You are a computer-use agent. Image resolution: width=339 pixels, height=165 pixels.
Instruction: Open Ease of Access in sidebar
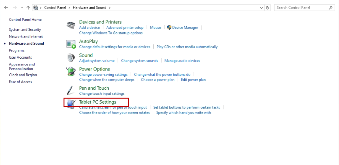coord(20,82)
